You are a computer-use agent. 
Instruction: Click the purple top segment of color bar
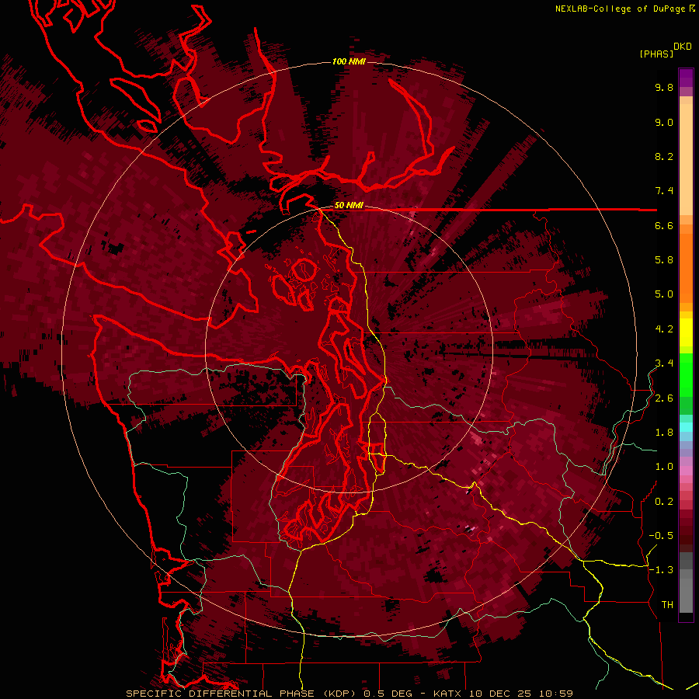[686, 78]
